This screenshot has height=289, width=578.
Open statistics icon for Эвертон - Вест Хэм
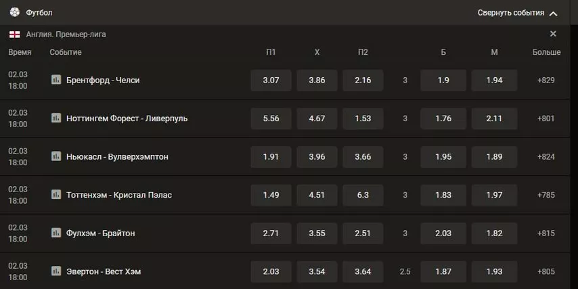click(56, 271)
